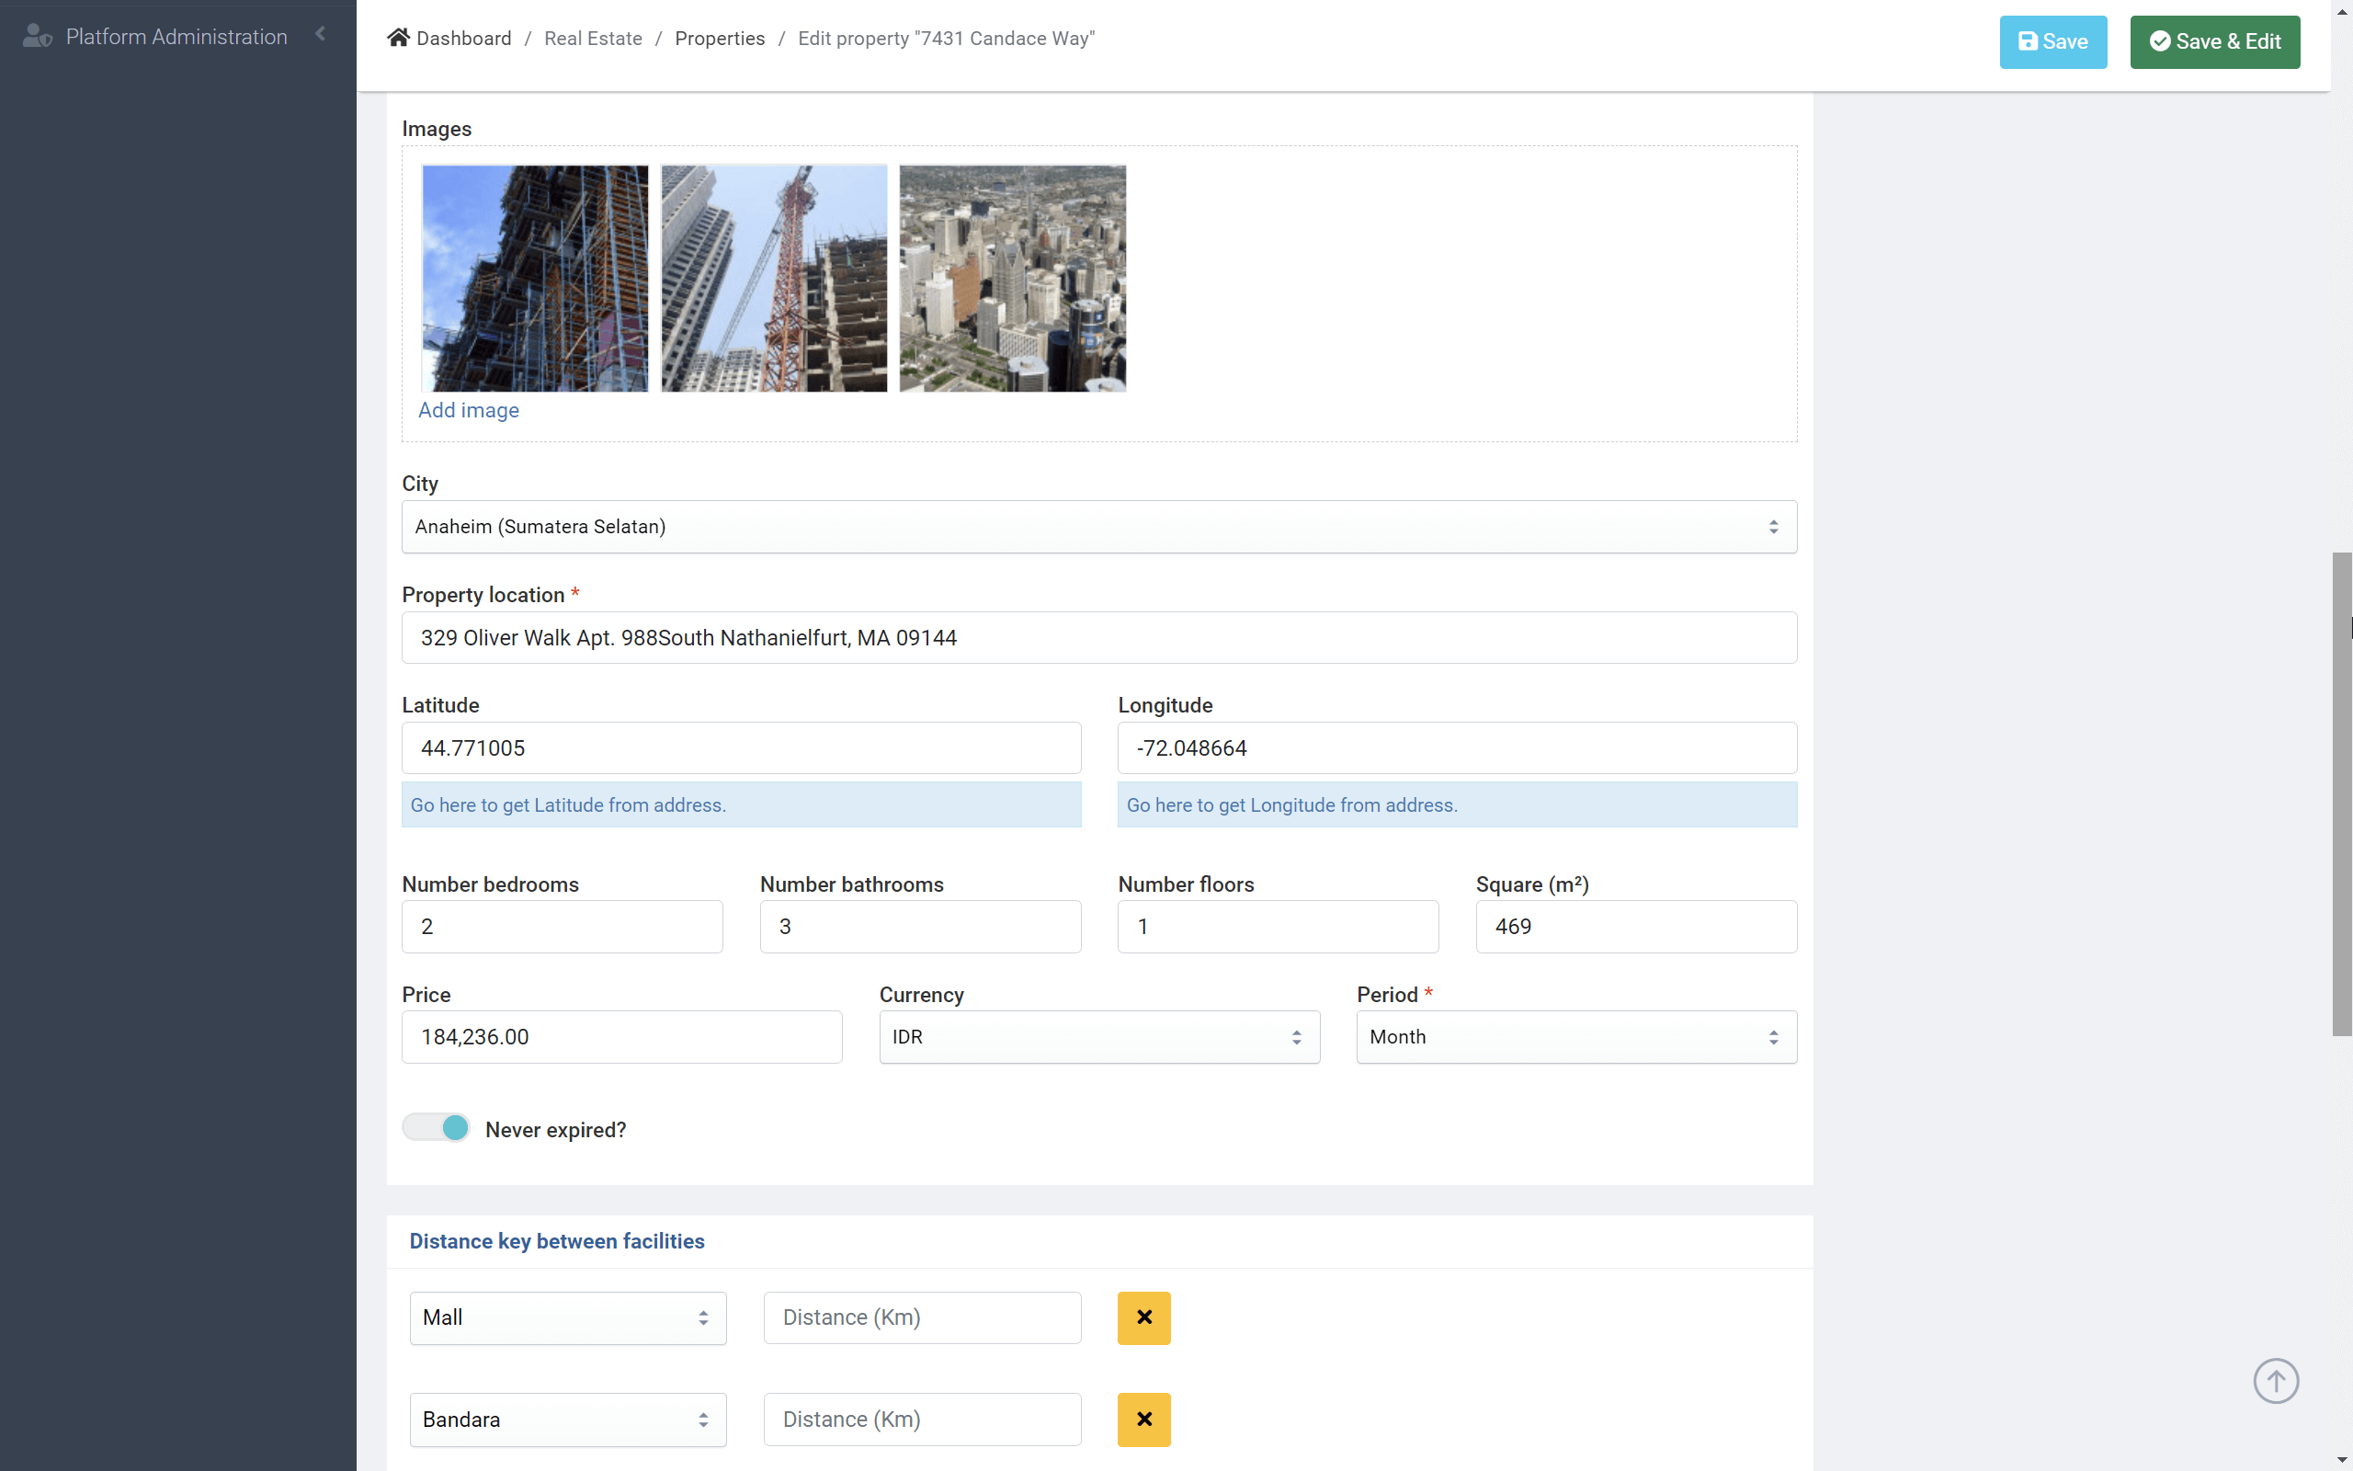Image resolution: width=2353 pixels, height=1471 pixels.
Task: Click the Save button's disk icon
Action: pyautogui.click(x=2029, y=40)
